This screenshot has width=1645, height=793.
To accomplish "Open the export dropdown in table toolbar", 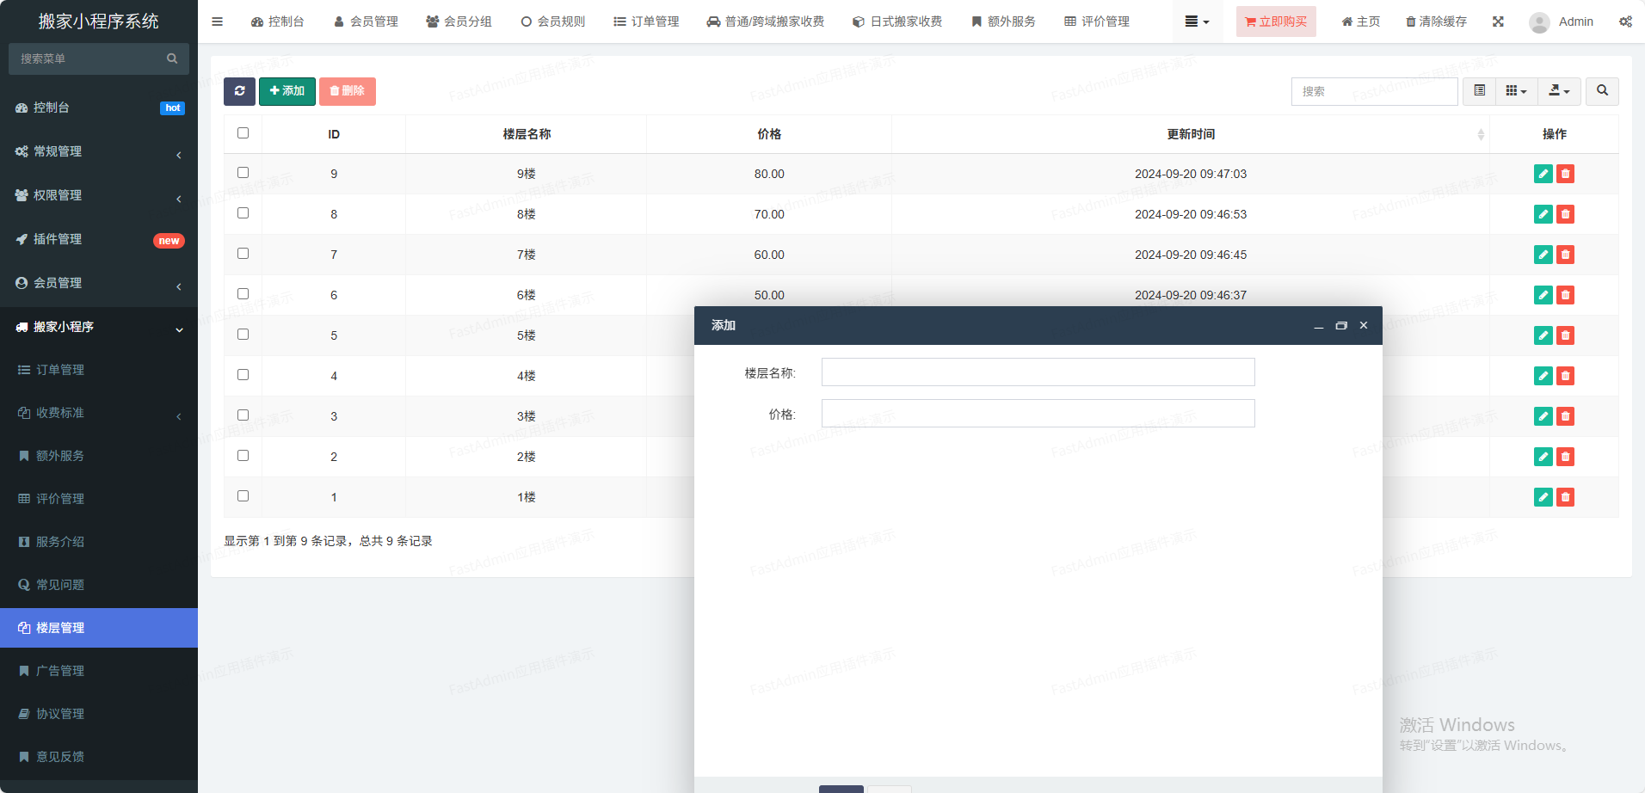I will (x=1559, y=91).
